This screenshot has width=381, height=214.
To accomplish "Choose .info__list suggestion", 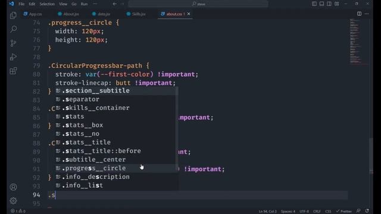I will [x=115, y=185].
